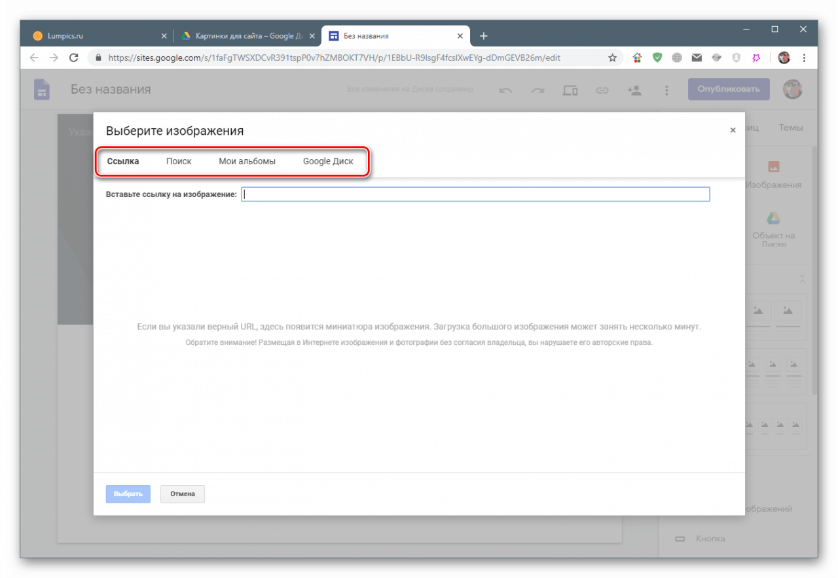Close the Без названия browser tab
The width and height of the screenshot is (838, 578).
pos(461,36)
